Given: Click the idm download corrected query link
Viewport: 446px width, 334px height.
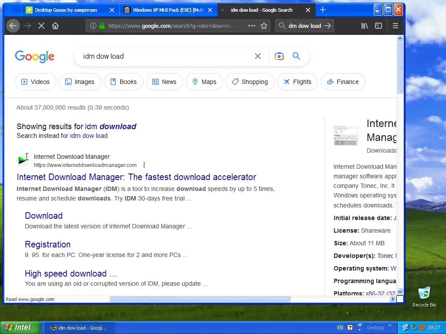Looking at the screenshot, I should point(111,127).
